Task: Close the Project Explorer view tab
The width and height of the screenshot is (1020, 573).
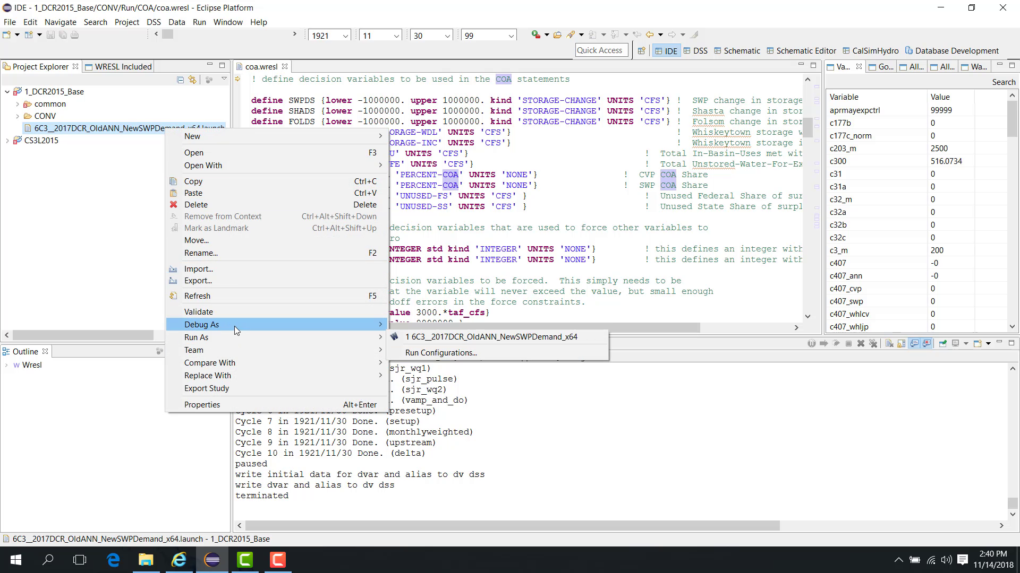Action: tap(75, 66)
